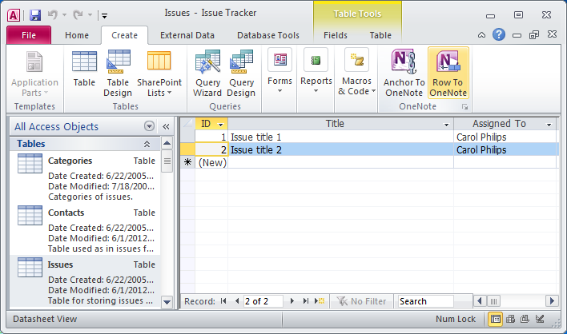
Task: Select row 1 using its record selector
Action: click(x=187, y=137)
